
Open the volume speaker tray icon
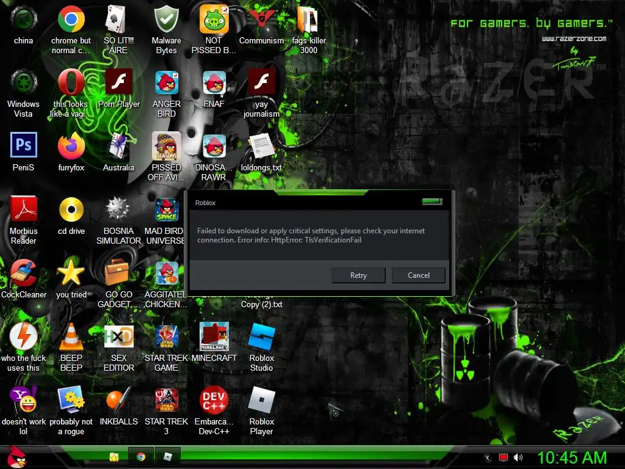(518, 457)
